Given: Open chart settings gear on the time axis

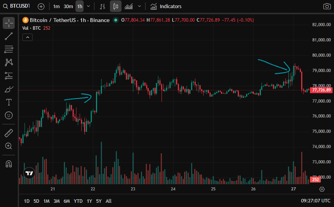Looking at the screenshot, I should (x=322, y=189).
